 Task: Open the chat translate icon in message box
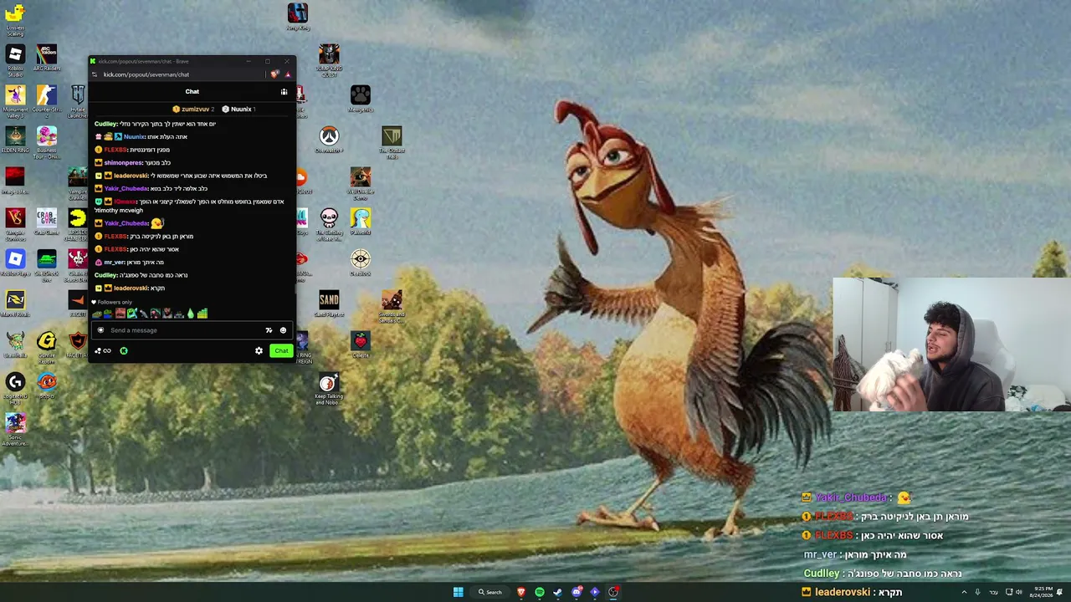tap(269, 330)
